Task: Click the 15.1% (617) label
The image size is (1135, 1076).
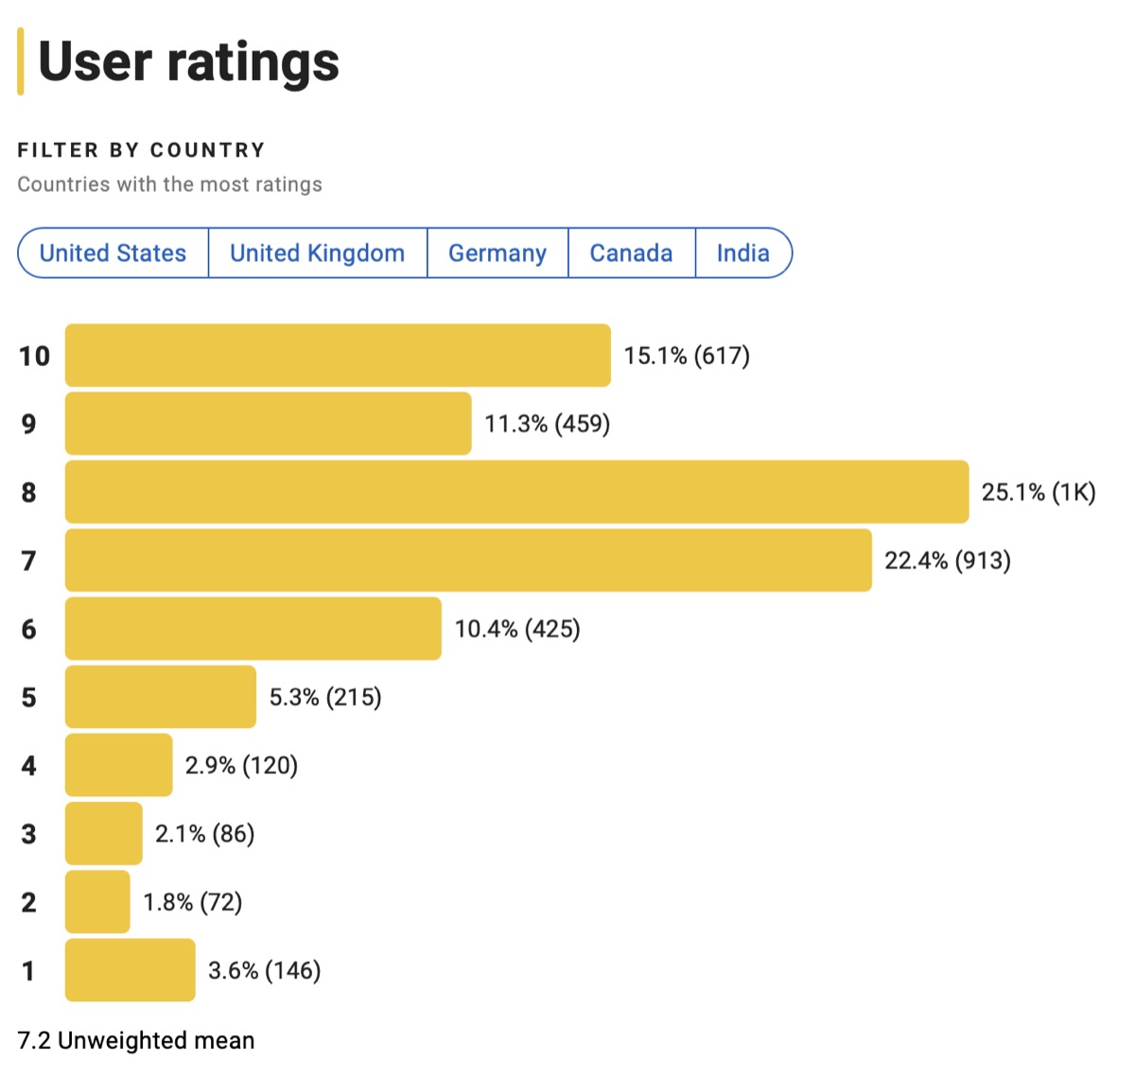Action: (x=686, y=356)
